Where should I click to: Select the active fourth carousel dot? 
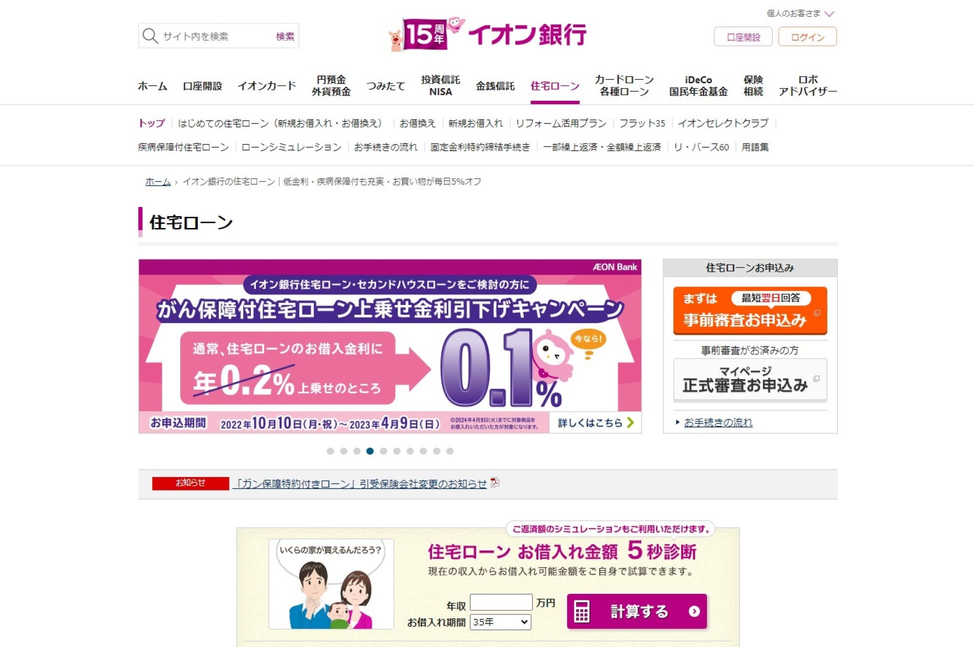pos(370,451)
